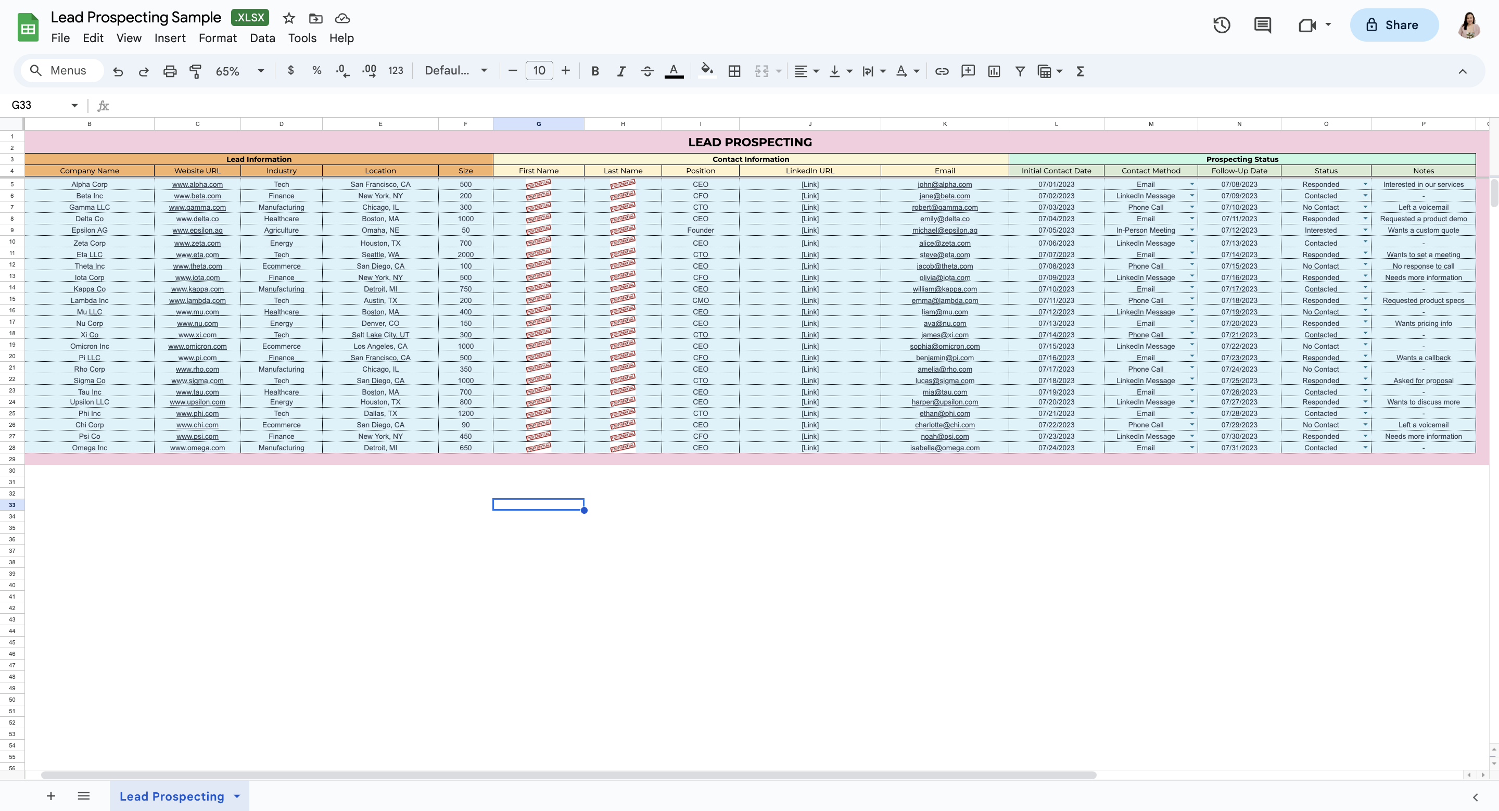Click the Share button
The width and height of the screenshot is (1499, 811).
coord(1394,25)
